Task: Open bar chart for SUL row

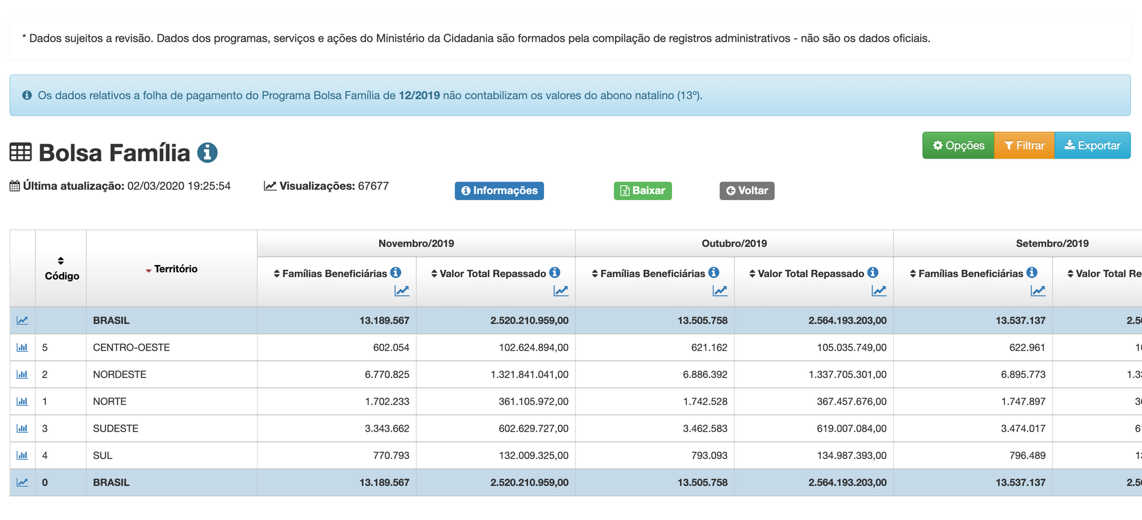Action: [22, 455]
